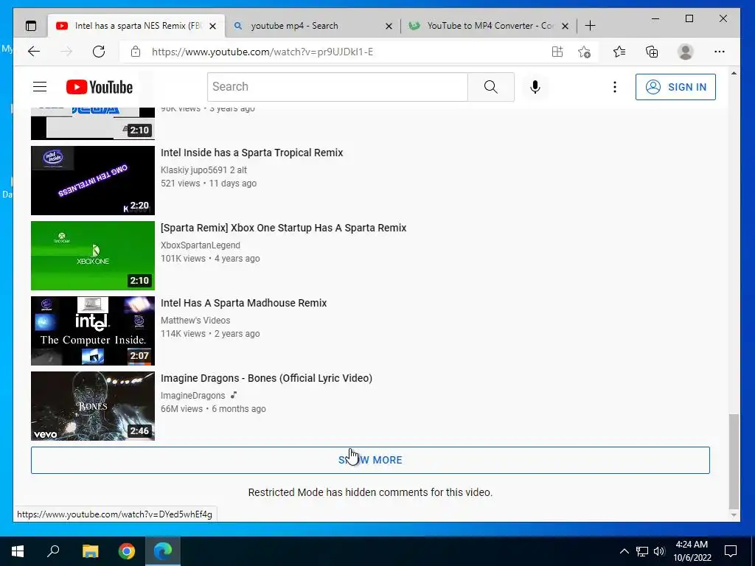755x566 pixels.
Task: Select Microsoft Edge taskbar icon
Action: coord(163,551)
